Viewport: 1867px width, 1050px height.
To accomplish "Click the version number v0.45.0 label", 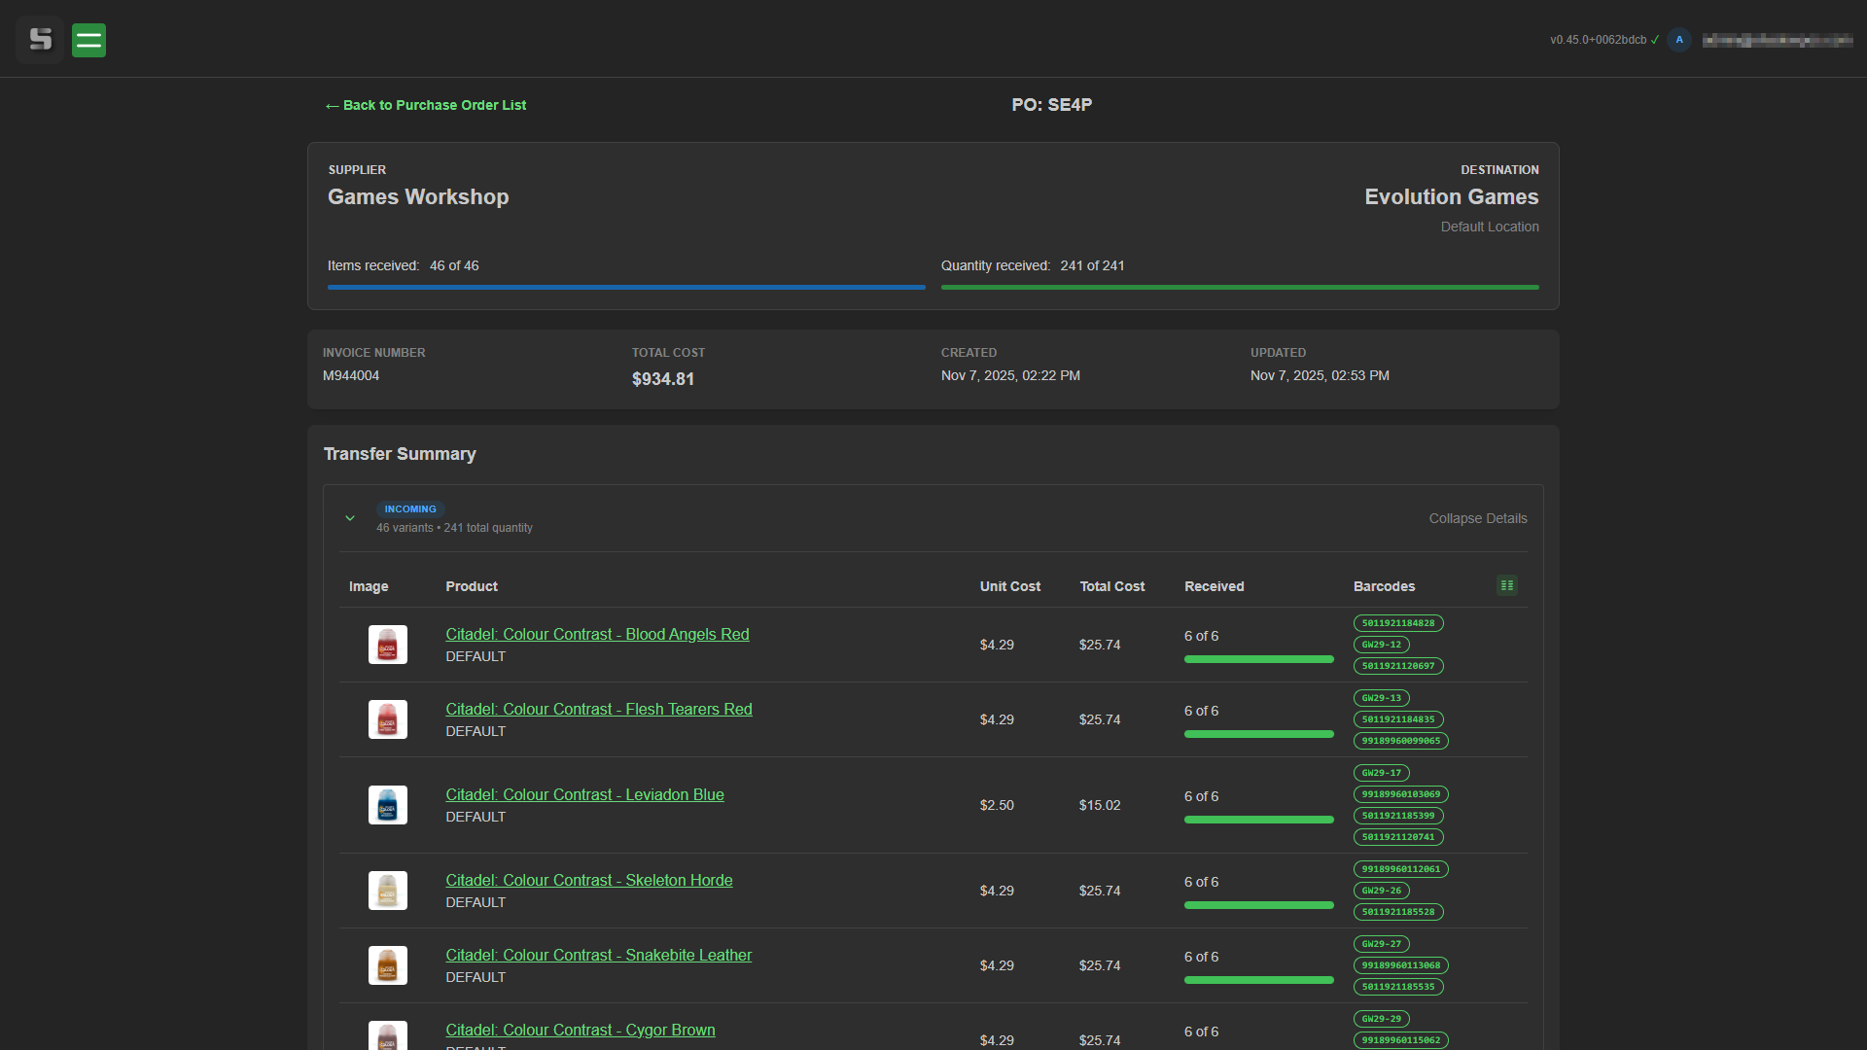I will point(1598,40).
